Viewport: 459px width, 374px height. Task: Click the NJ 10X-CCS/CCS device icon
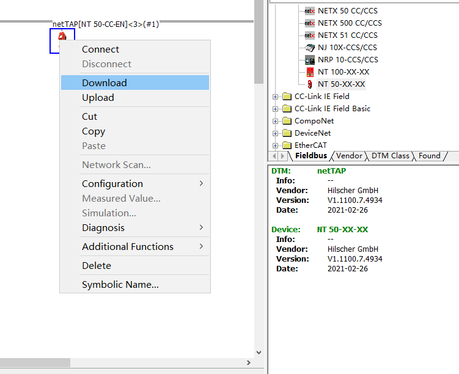(x=310, y=48)
